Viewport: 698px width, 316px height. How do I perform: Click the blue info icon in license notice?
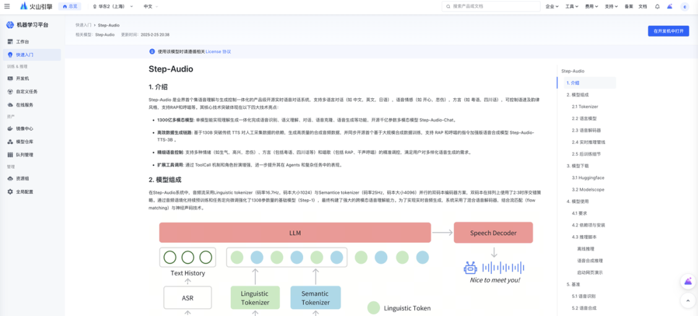coord(153,52)
